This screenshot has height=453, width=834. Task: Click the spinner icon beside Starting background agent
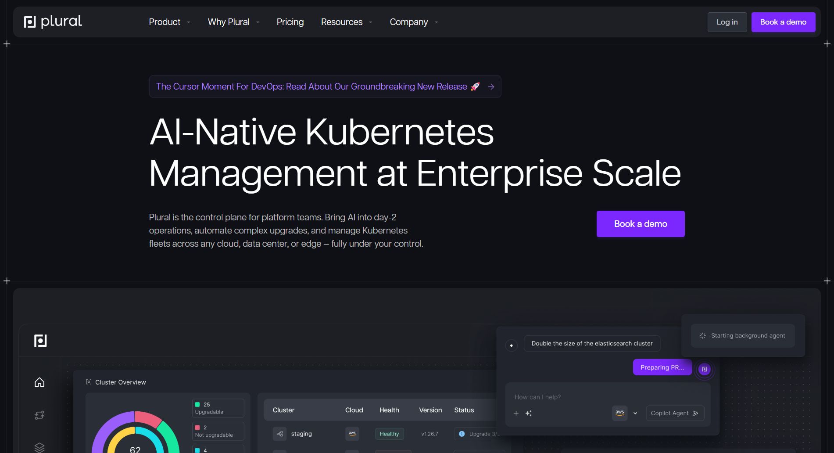click(702, 336)
